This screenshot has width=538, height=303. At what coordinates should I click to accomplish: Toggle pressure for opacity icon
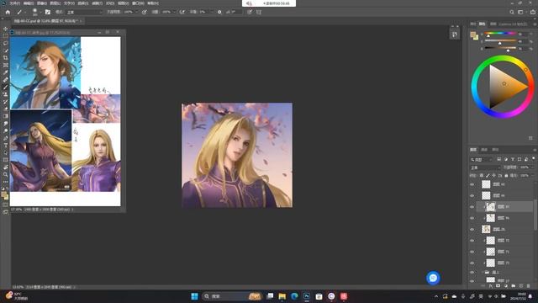[x=144, y=12]
